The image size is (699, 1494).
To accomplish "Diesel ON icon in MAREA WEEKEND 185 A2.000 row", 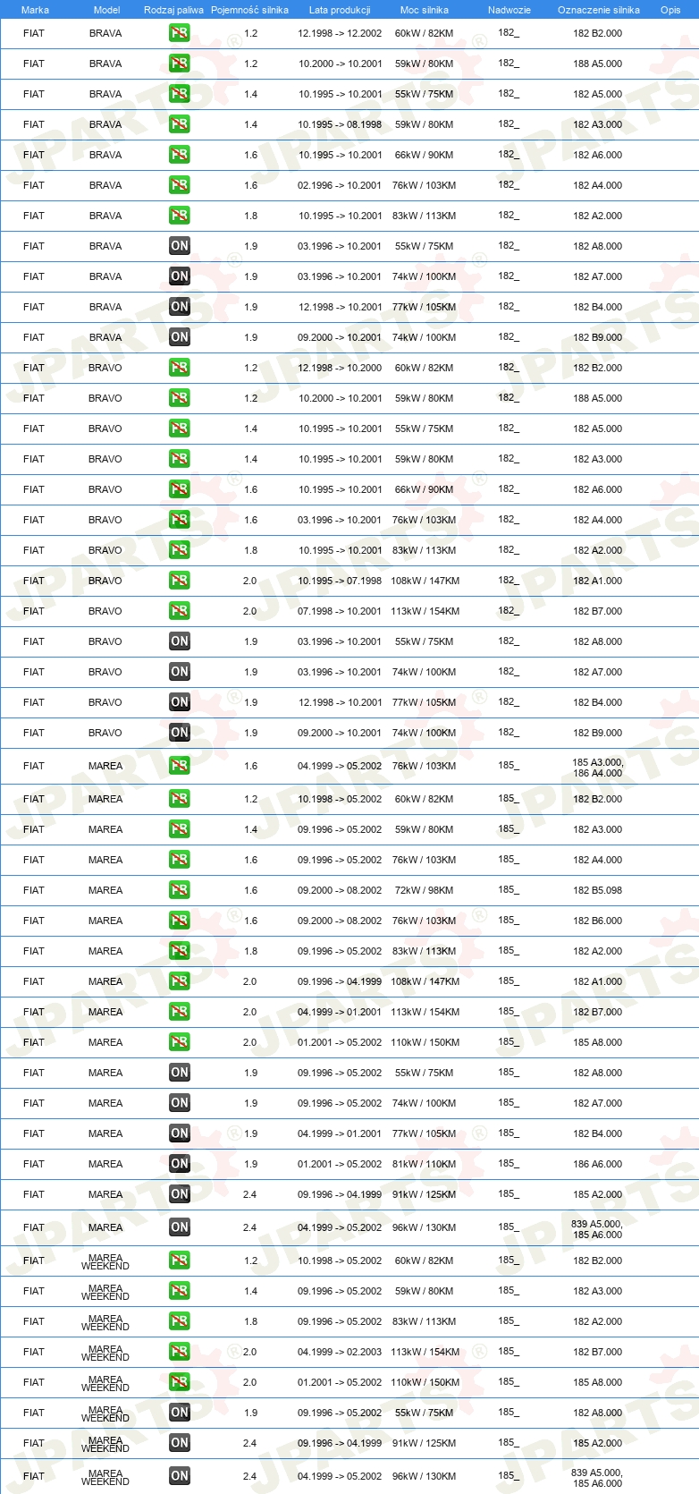I will [180, 1443].
